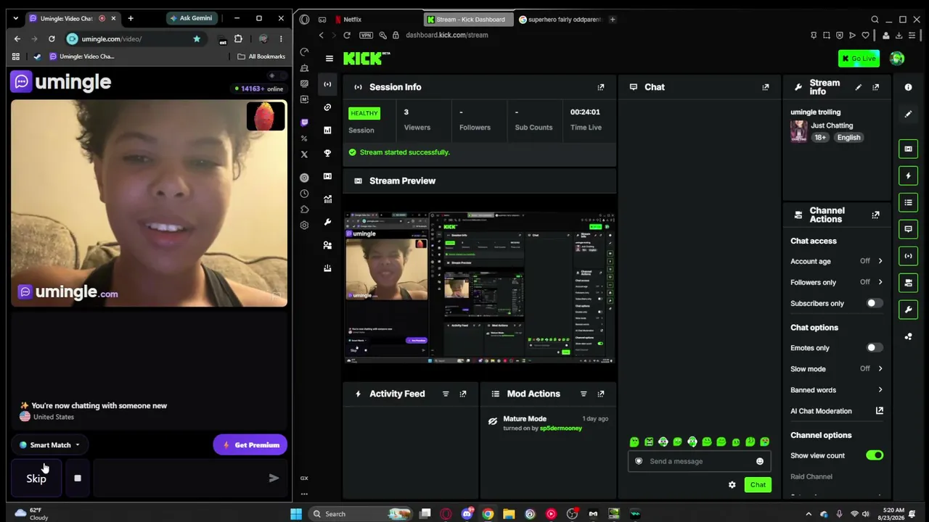Pop out the Session Info panel
929x522 pixels.
pyautogui.click(x=601, y=87)
